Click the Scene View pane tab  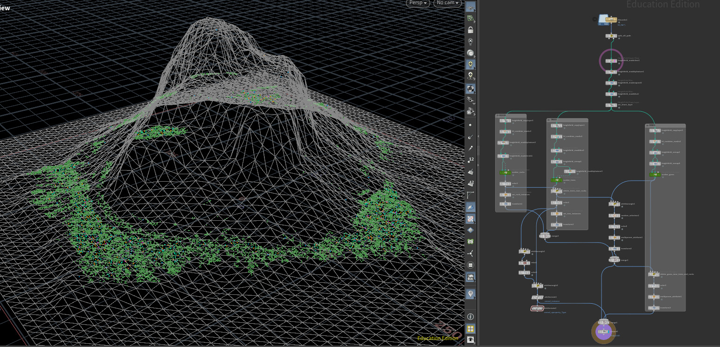4,7
